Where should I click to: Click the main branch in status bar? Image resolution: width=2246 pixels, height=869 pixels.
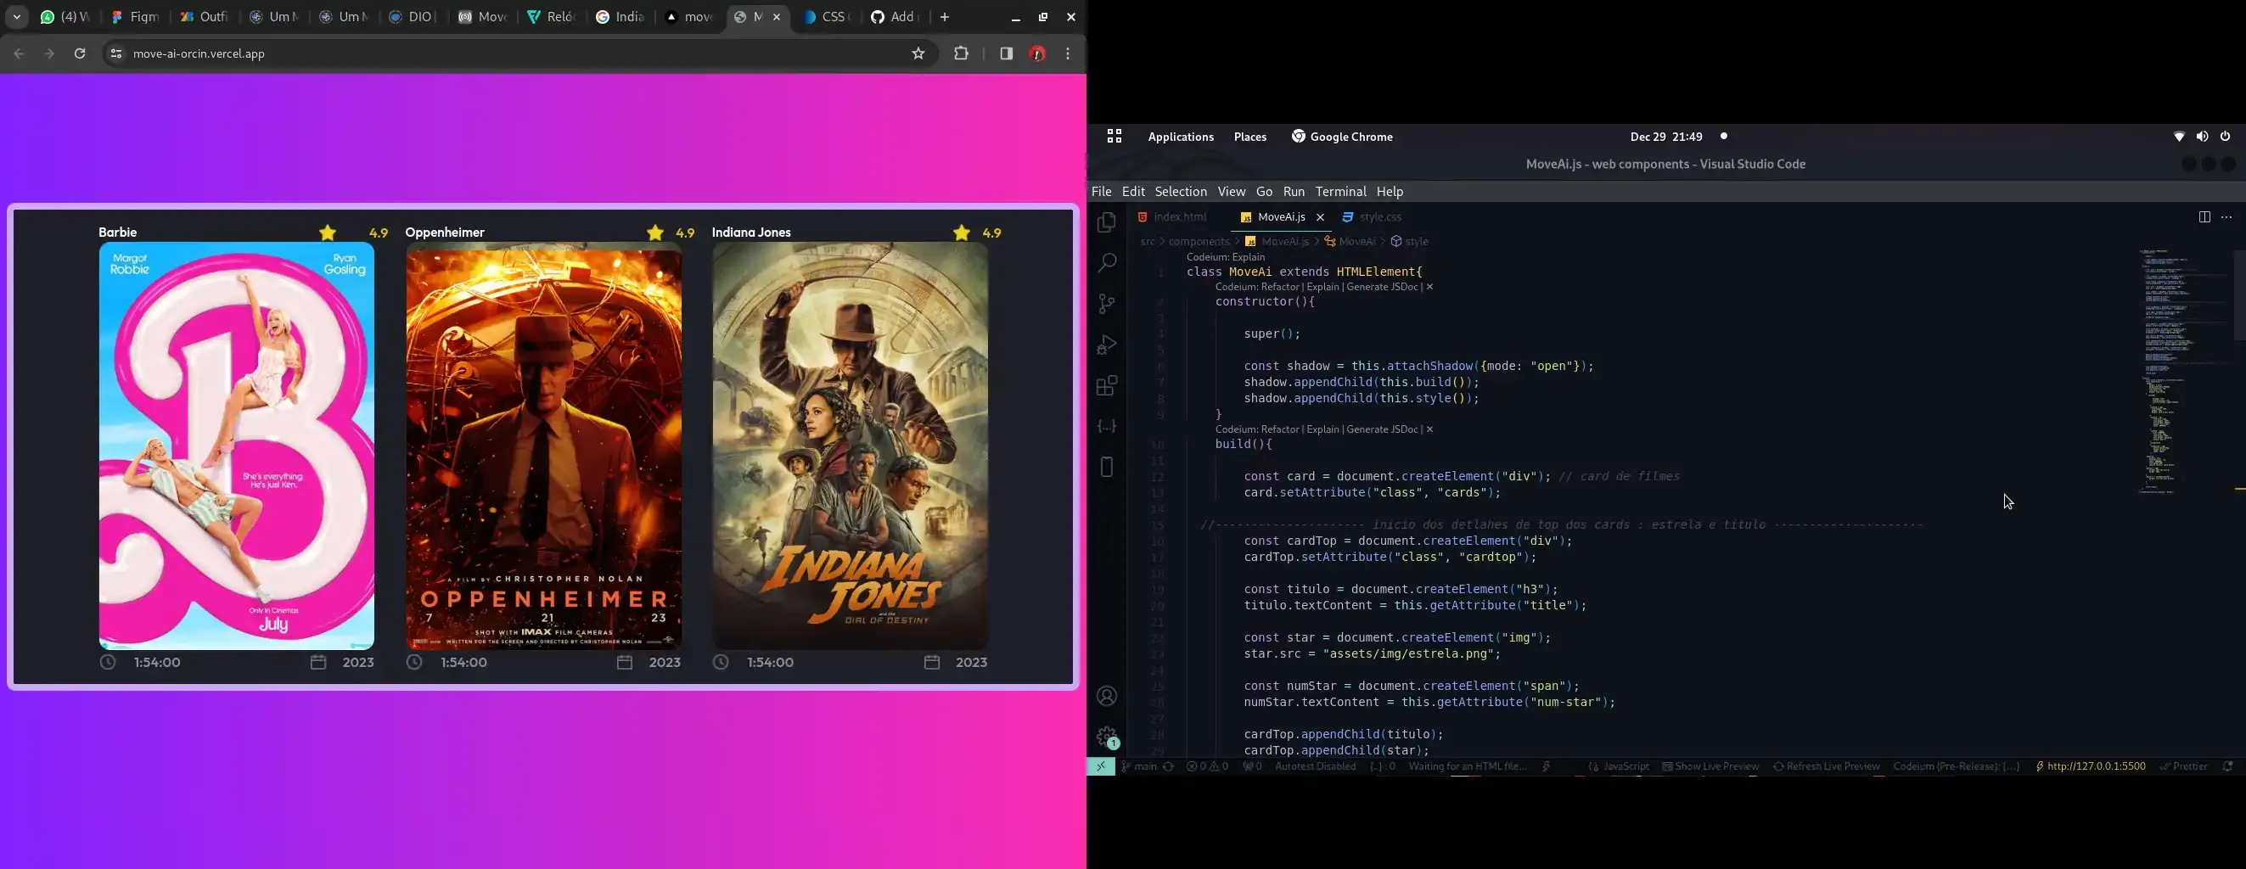[x=1138, y=766]
